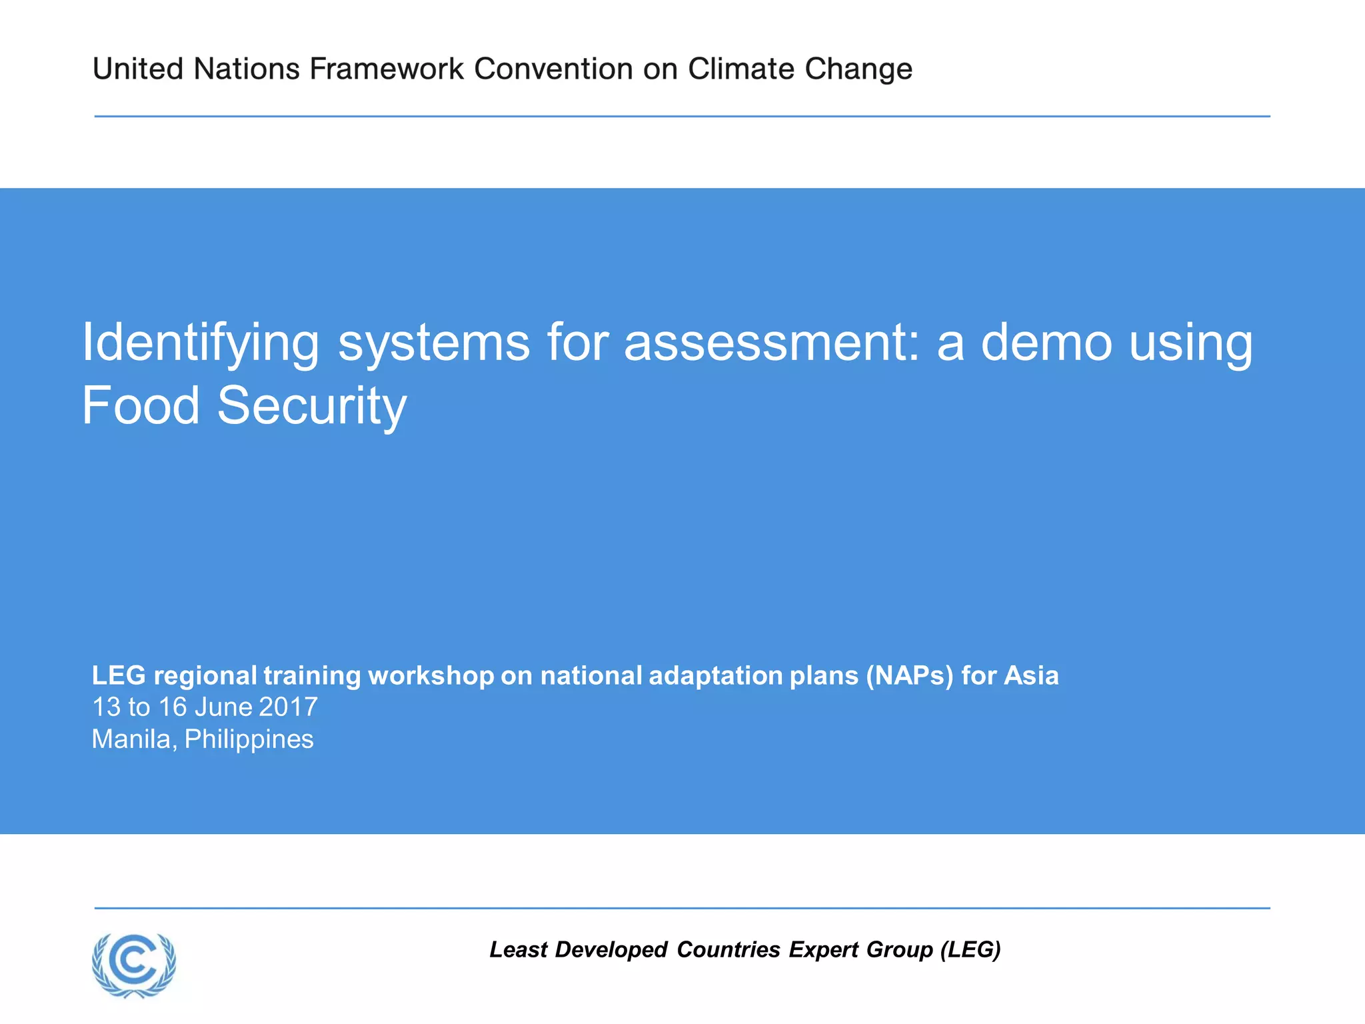Select the 'Food Security' title line

pyautogui.click(x=244, y=405)
